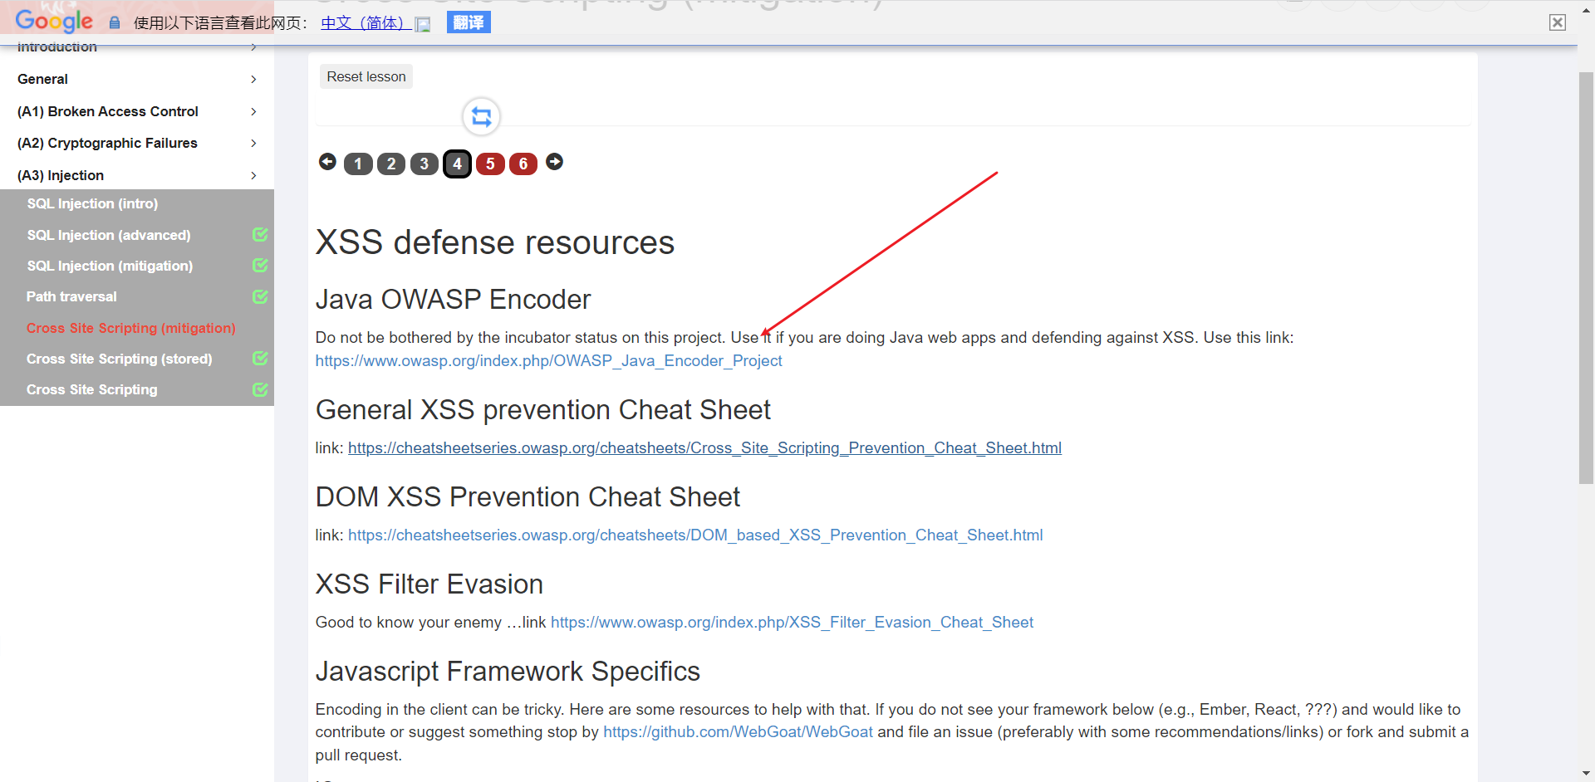This screenshot has height=782, width=1595.
Task: Open Cross Site Scripting Prevention Cheat Sheet link
Action: coord(704,447)
